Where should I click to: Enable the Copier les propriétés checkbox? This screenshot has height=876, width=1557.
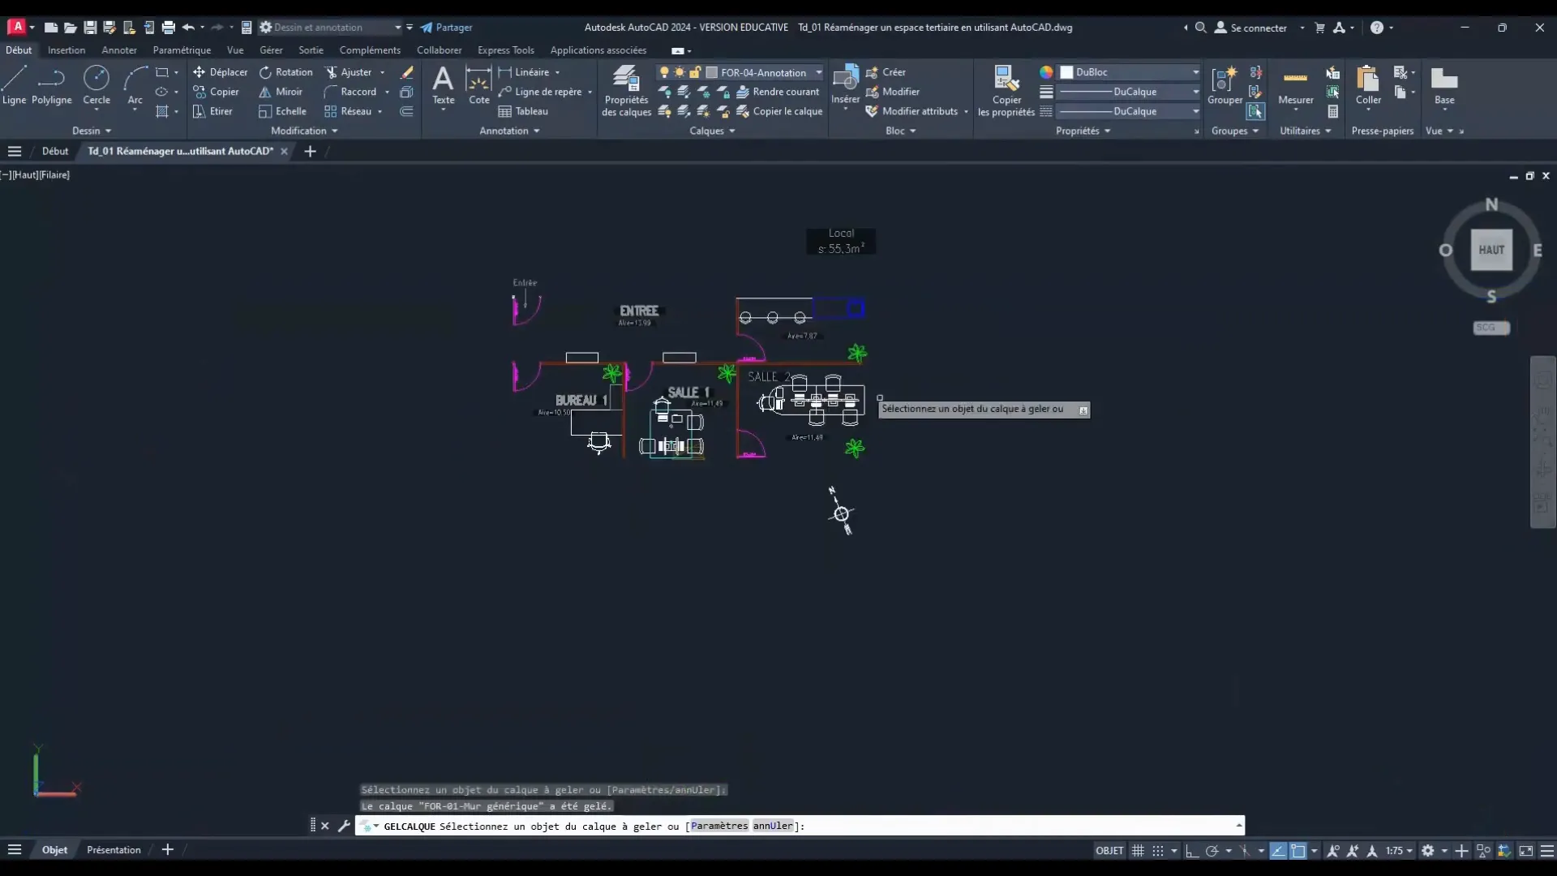pyautogui.click(x=1006, y=91)
